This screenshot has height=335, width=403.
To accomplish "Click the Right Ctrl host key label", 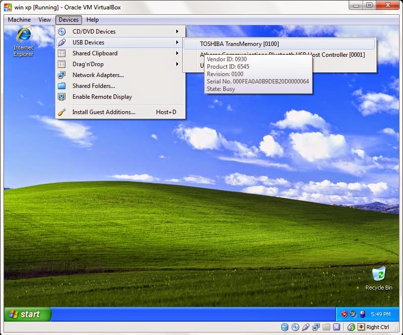I will (377, 327).
